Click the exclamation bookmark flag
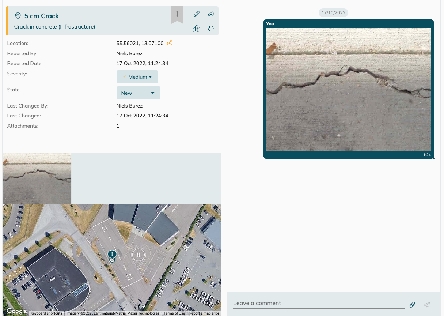Image resolution: width=444 pixels, height=316 pixels. (177, 15)
